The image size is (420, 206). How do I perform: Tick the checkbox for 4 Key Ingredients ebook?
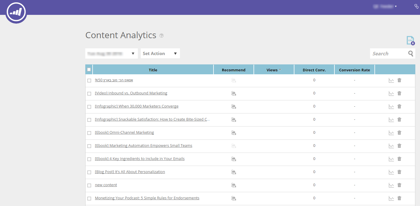(x=89, y=159)
